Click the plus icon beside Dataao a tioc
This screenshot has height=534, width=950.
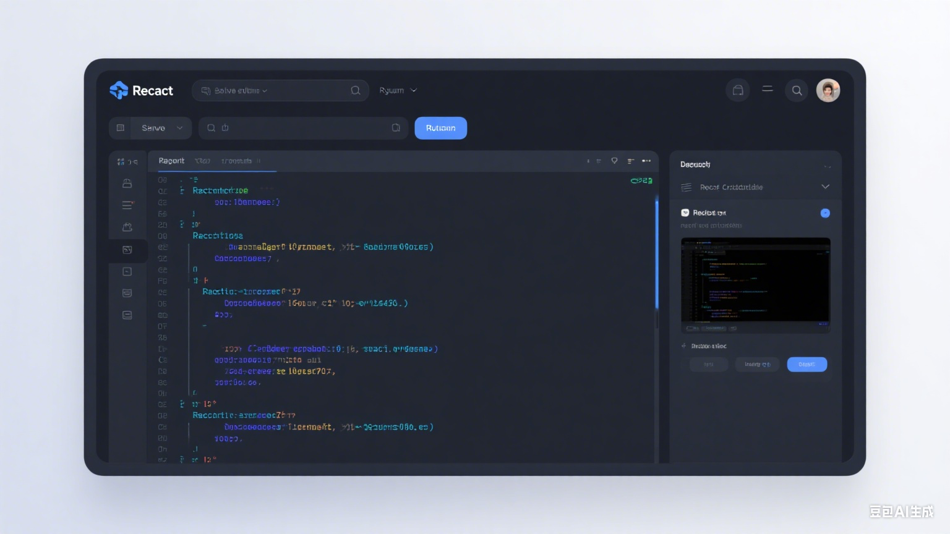click(684, 346)
